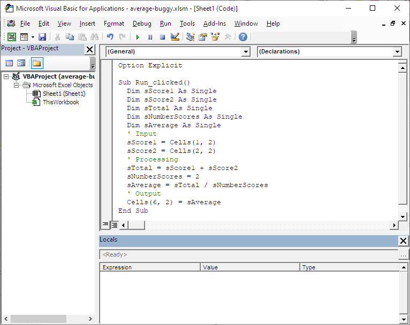Open Find with the binoculars icon
Image resolution: width=410 pixels, height=325 pixels.
94,37
